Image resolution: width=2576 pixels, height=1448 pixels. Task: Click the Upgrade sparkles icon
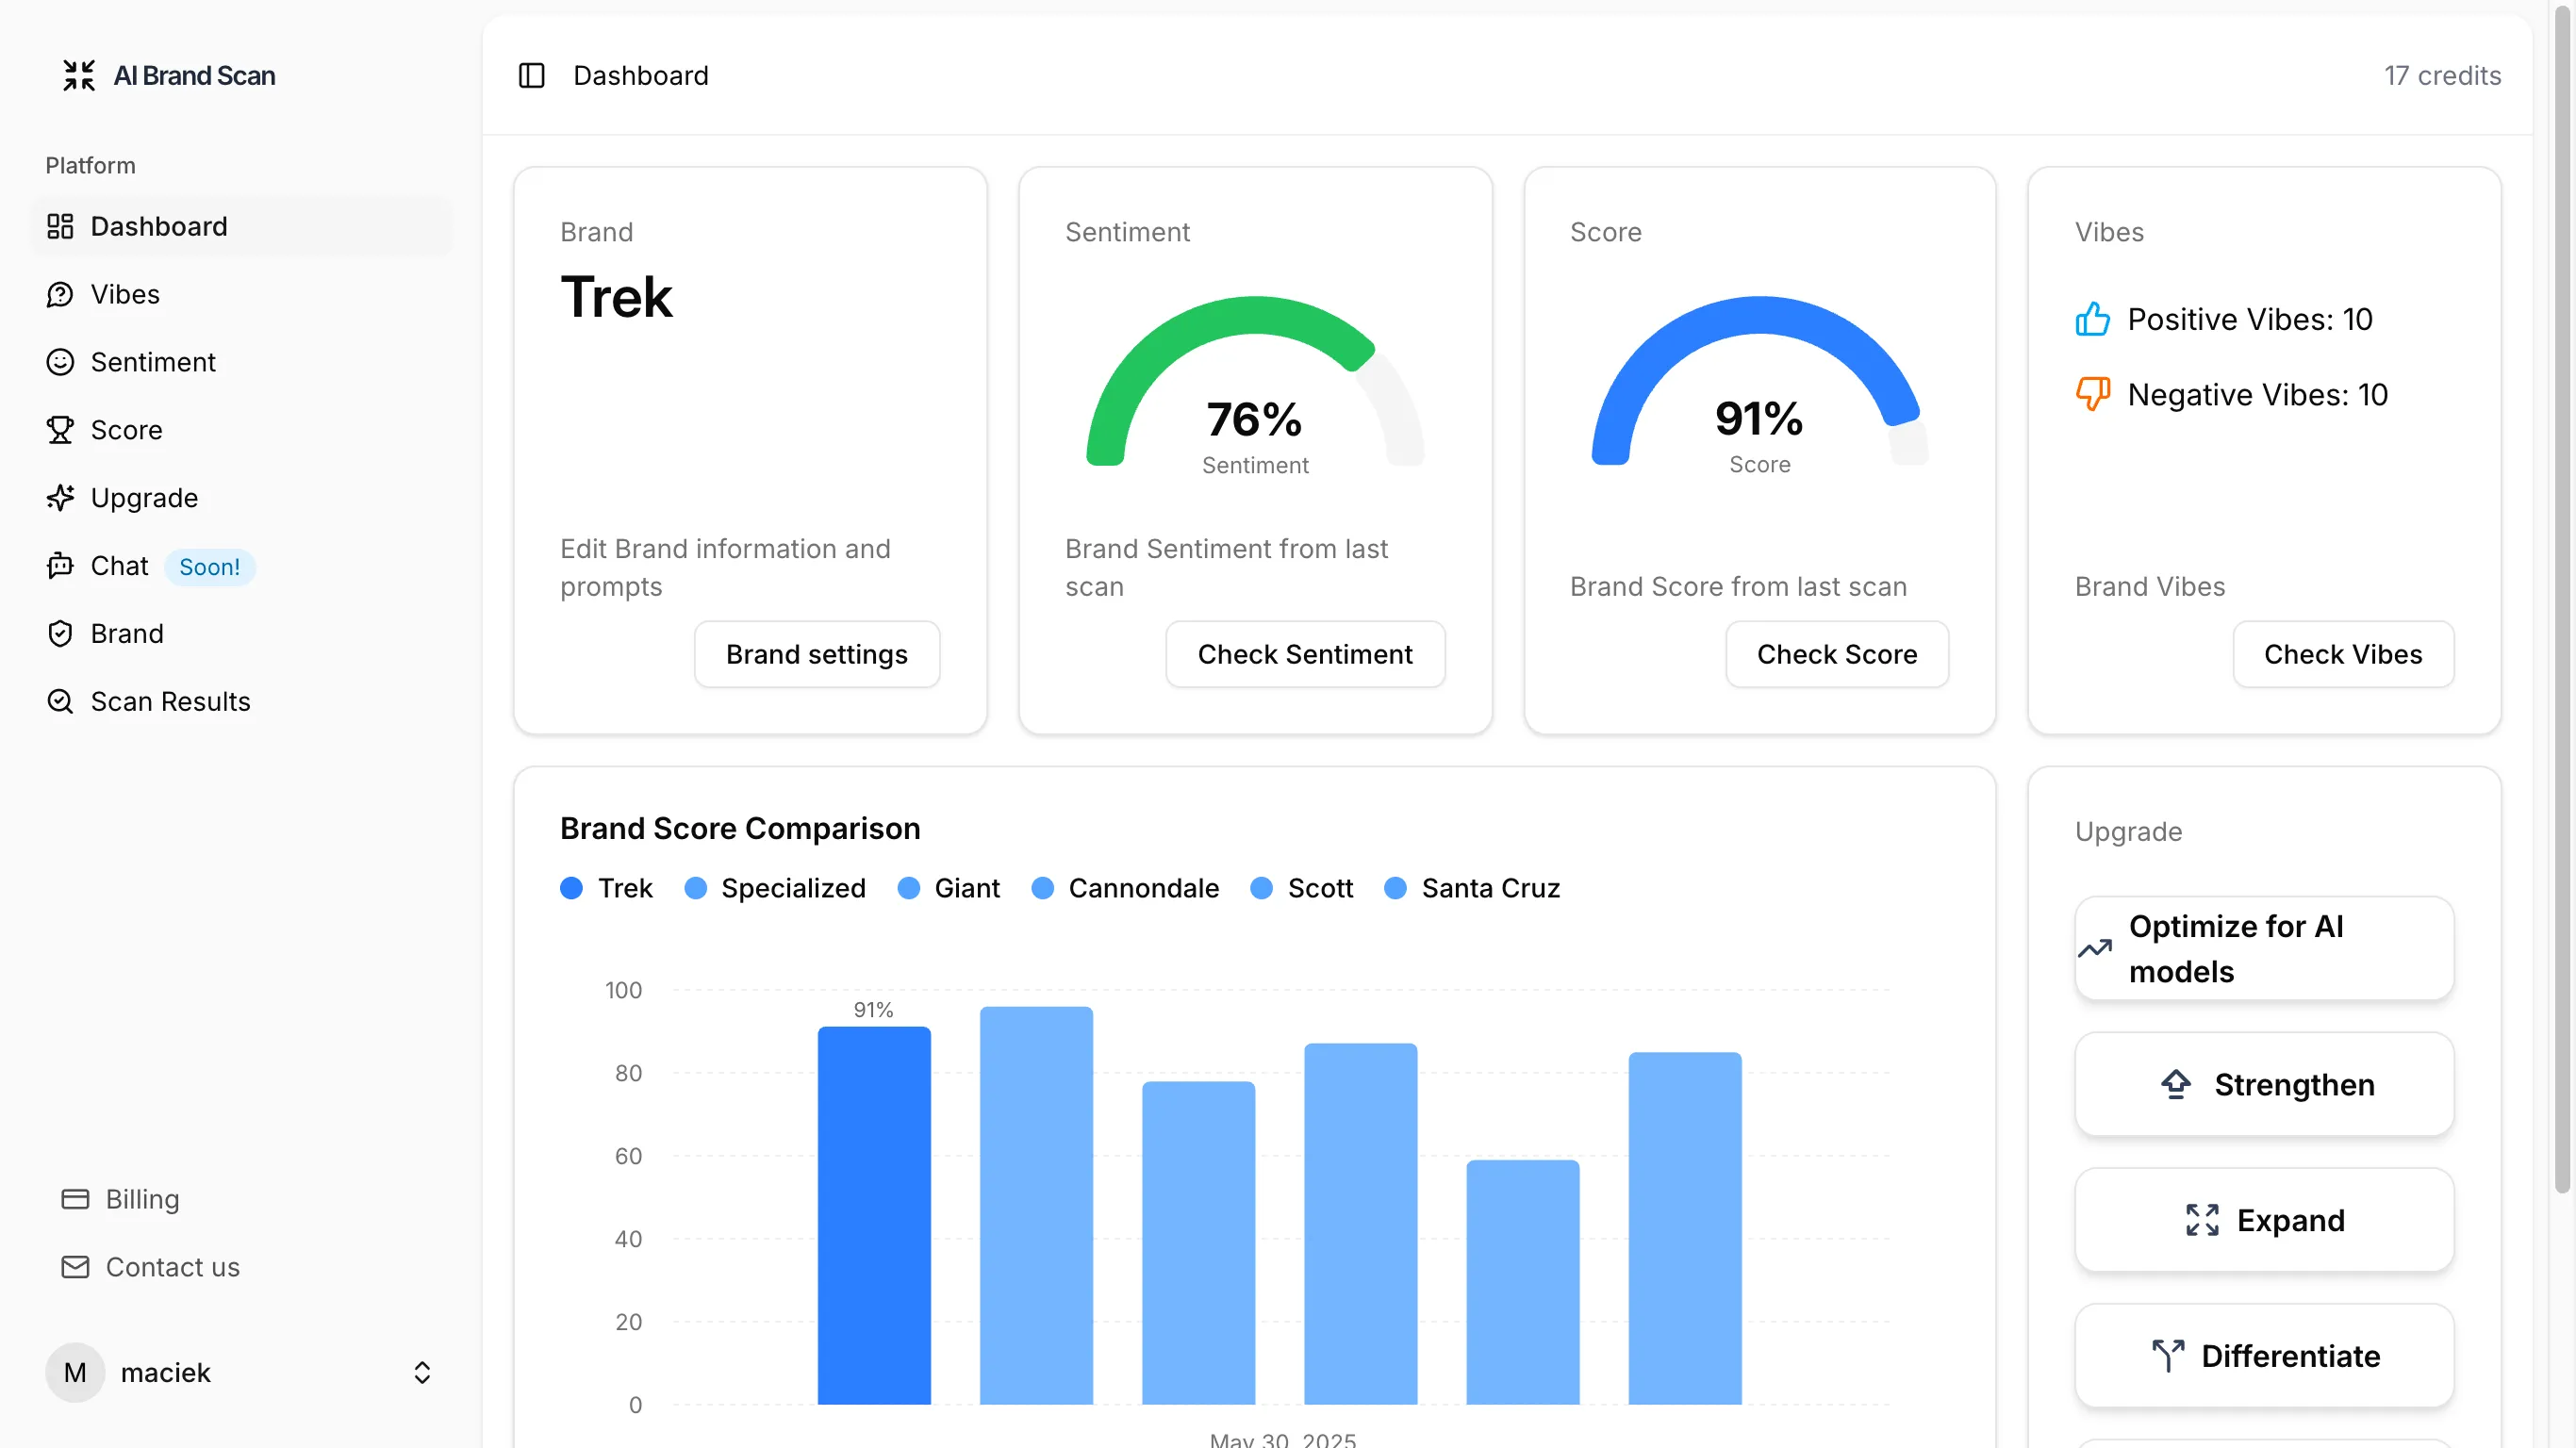[x=60, y=497]
